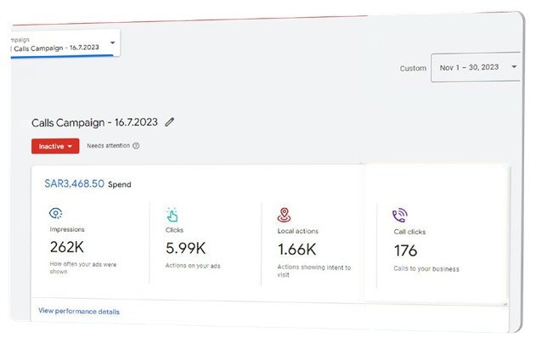536x343 pixels.
Task: Click the Calls to your business text
Action: [426, 269]
